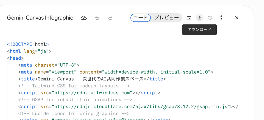
Task: Share the canvas
Action: point(220,18)
